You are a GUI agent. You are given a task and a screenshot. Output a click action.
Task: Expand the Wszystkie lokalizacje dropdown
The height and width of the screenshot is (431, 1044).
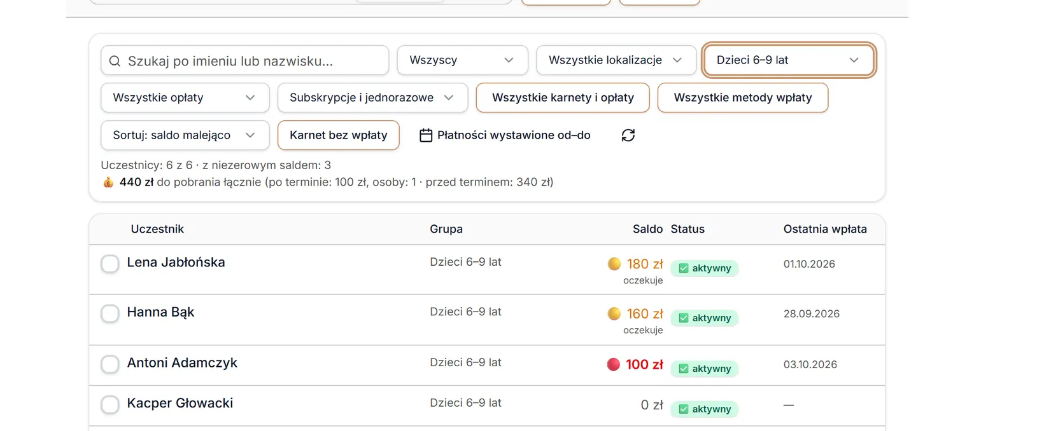[x=616, y=60]
